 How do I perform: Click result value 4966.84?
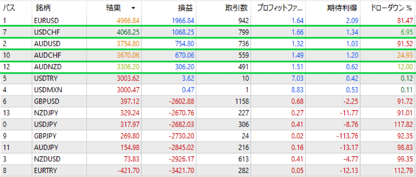point(128,20)
